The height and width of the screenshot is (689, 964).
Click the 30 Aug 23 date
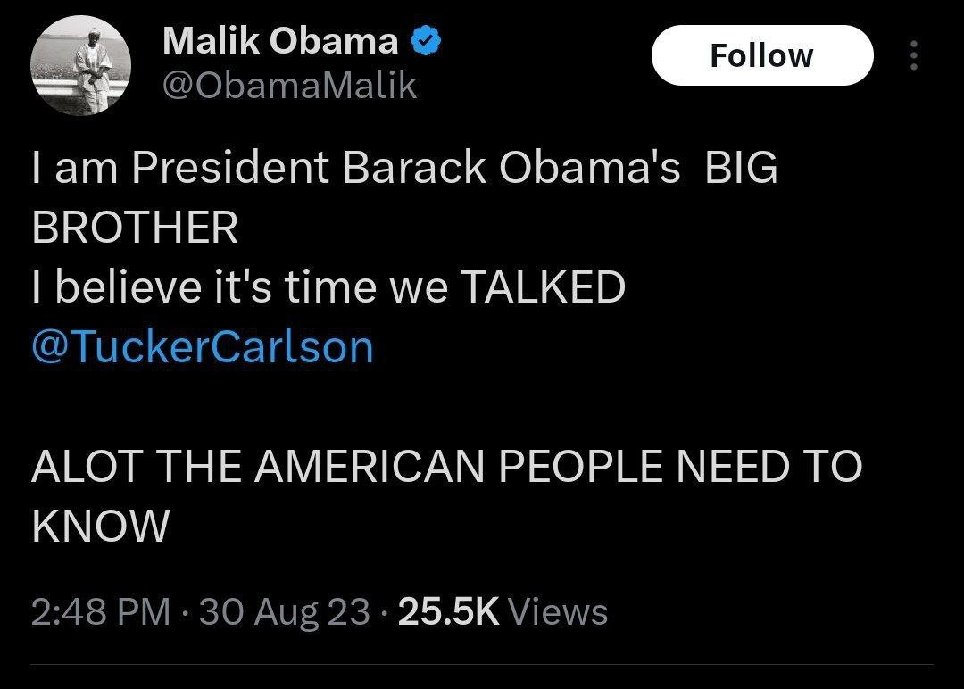click(285, 611)
